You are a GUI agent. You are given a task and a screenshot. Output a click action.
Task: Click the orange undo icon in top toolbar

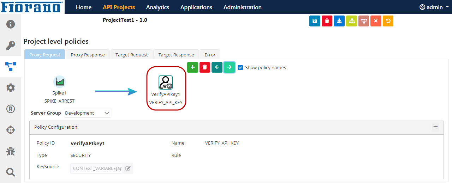click(x=388, y=21)
